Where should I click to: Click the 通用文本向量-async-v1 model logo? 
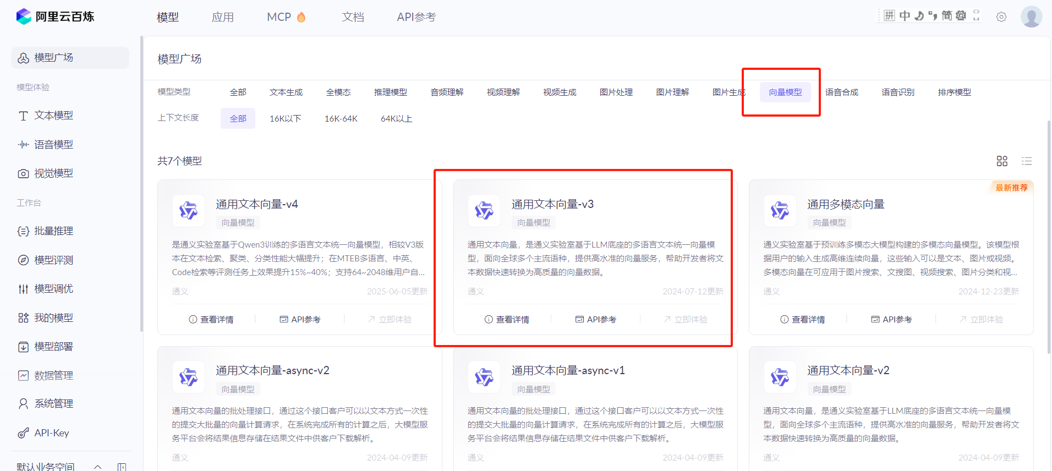(484, 377)
